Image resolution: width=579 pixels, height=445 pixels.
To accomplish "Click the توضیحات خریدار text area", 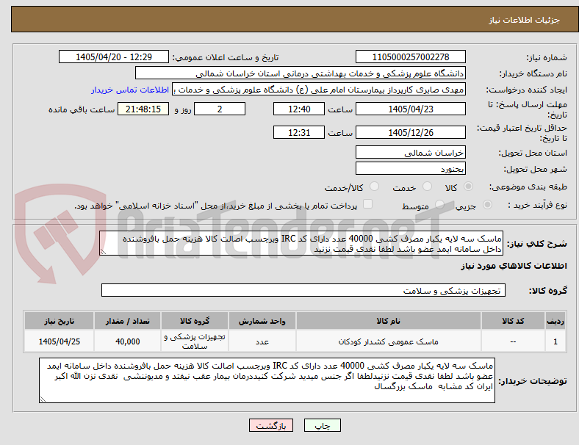I will coord(267,380).
